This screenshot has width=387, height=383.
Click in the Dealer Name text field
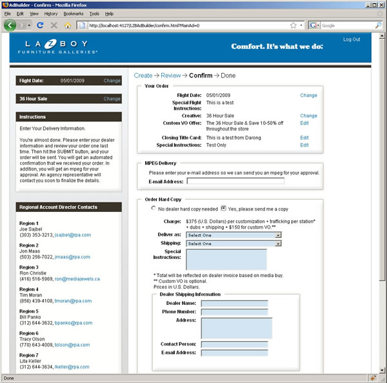234,304
